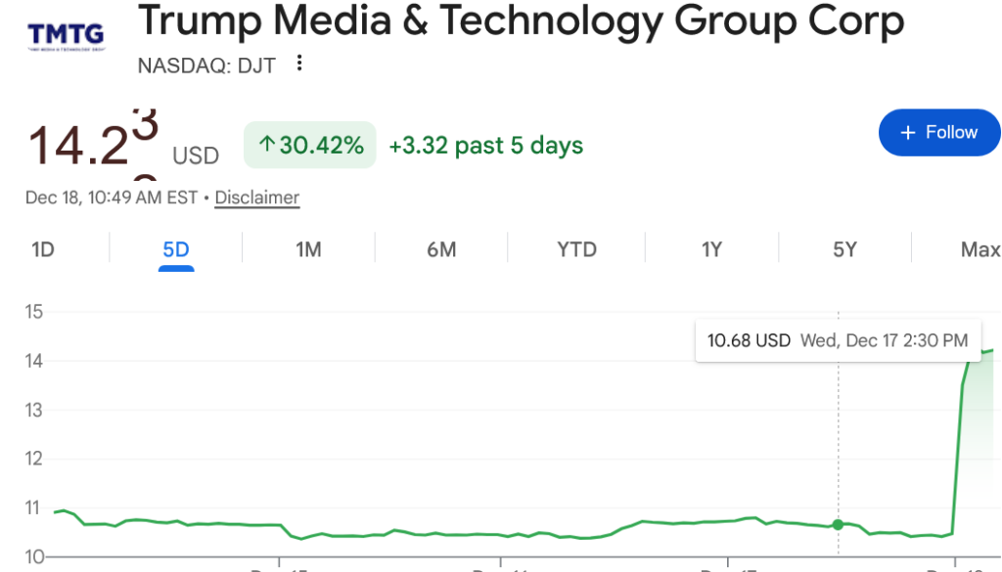Show the 6M price history
Viewport: 1002px width, 572px height.
point(441,249)
